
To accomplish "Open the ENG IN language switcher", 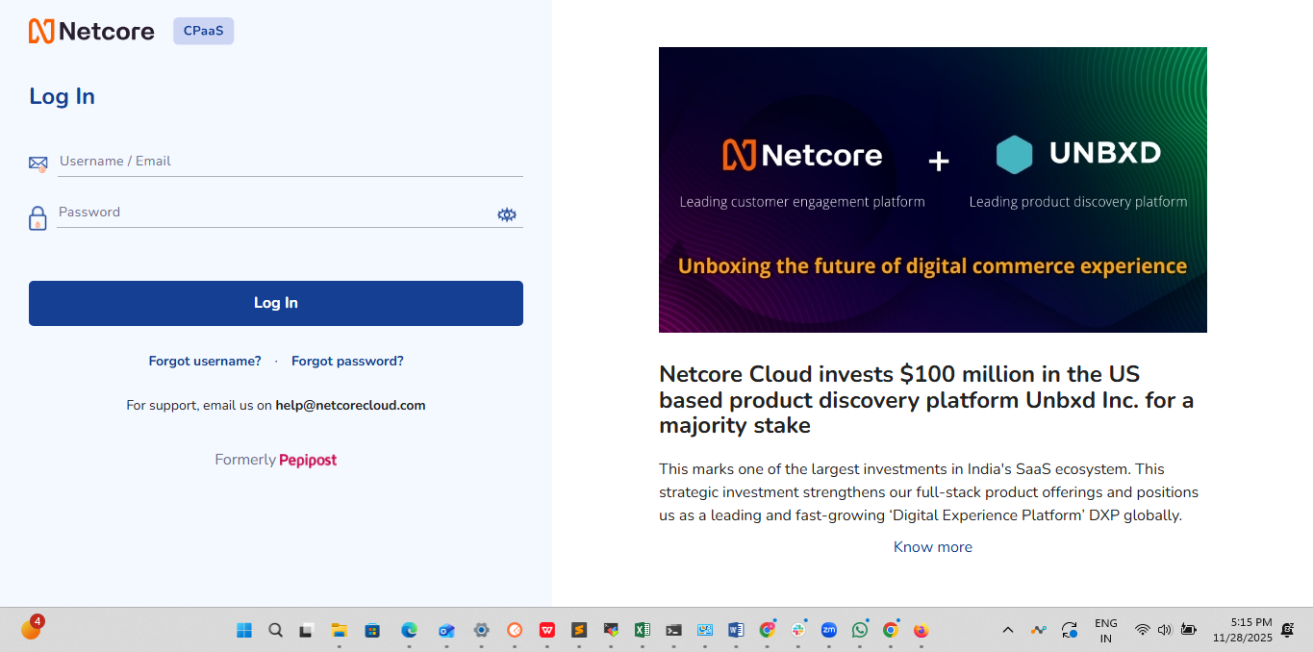I will coord(1106,630).
